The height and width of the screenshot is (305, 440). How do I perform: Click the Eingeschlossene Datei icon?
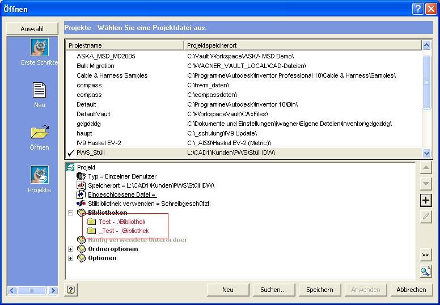[x=81, y=194]
